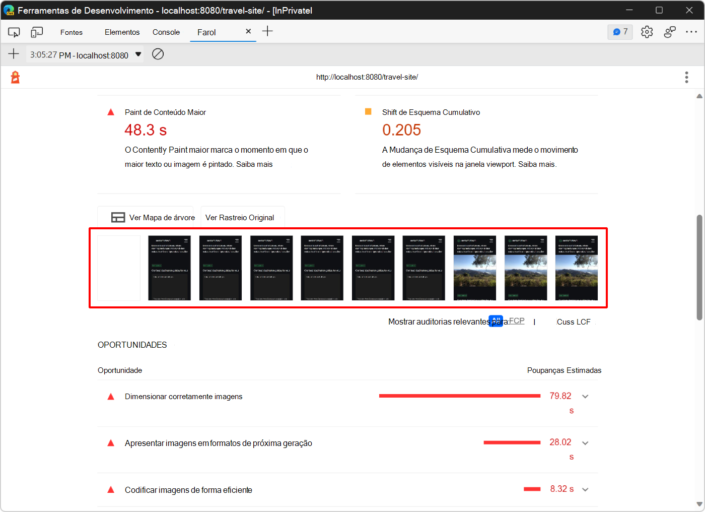Open the Lighthouse three-dot tools menu
Image resolution: width=705 pixels, height=512 pixels.
tap(686, 77)
